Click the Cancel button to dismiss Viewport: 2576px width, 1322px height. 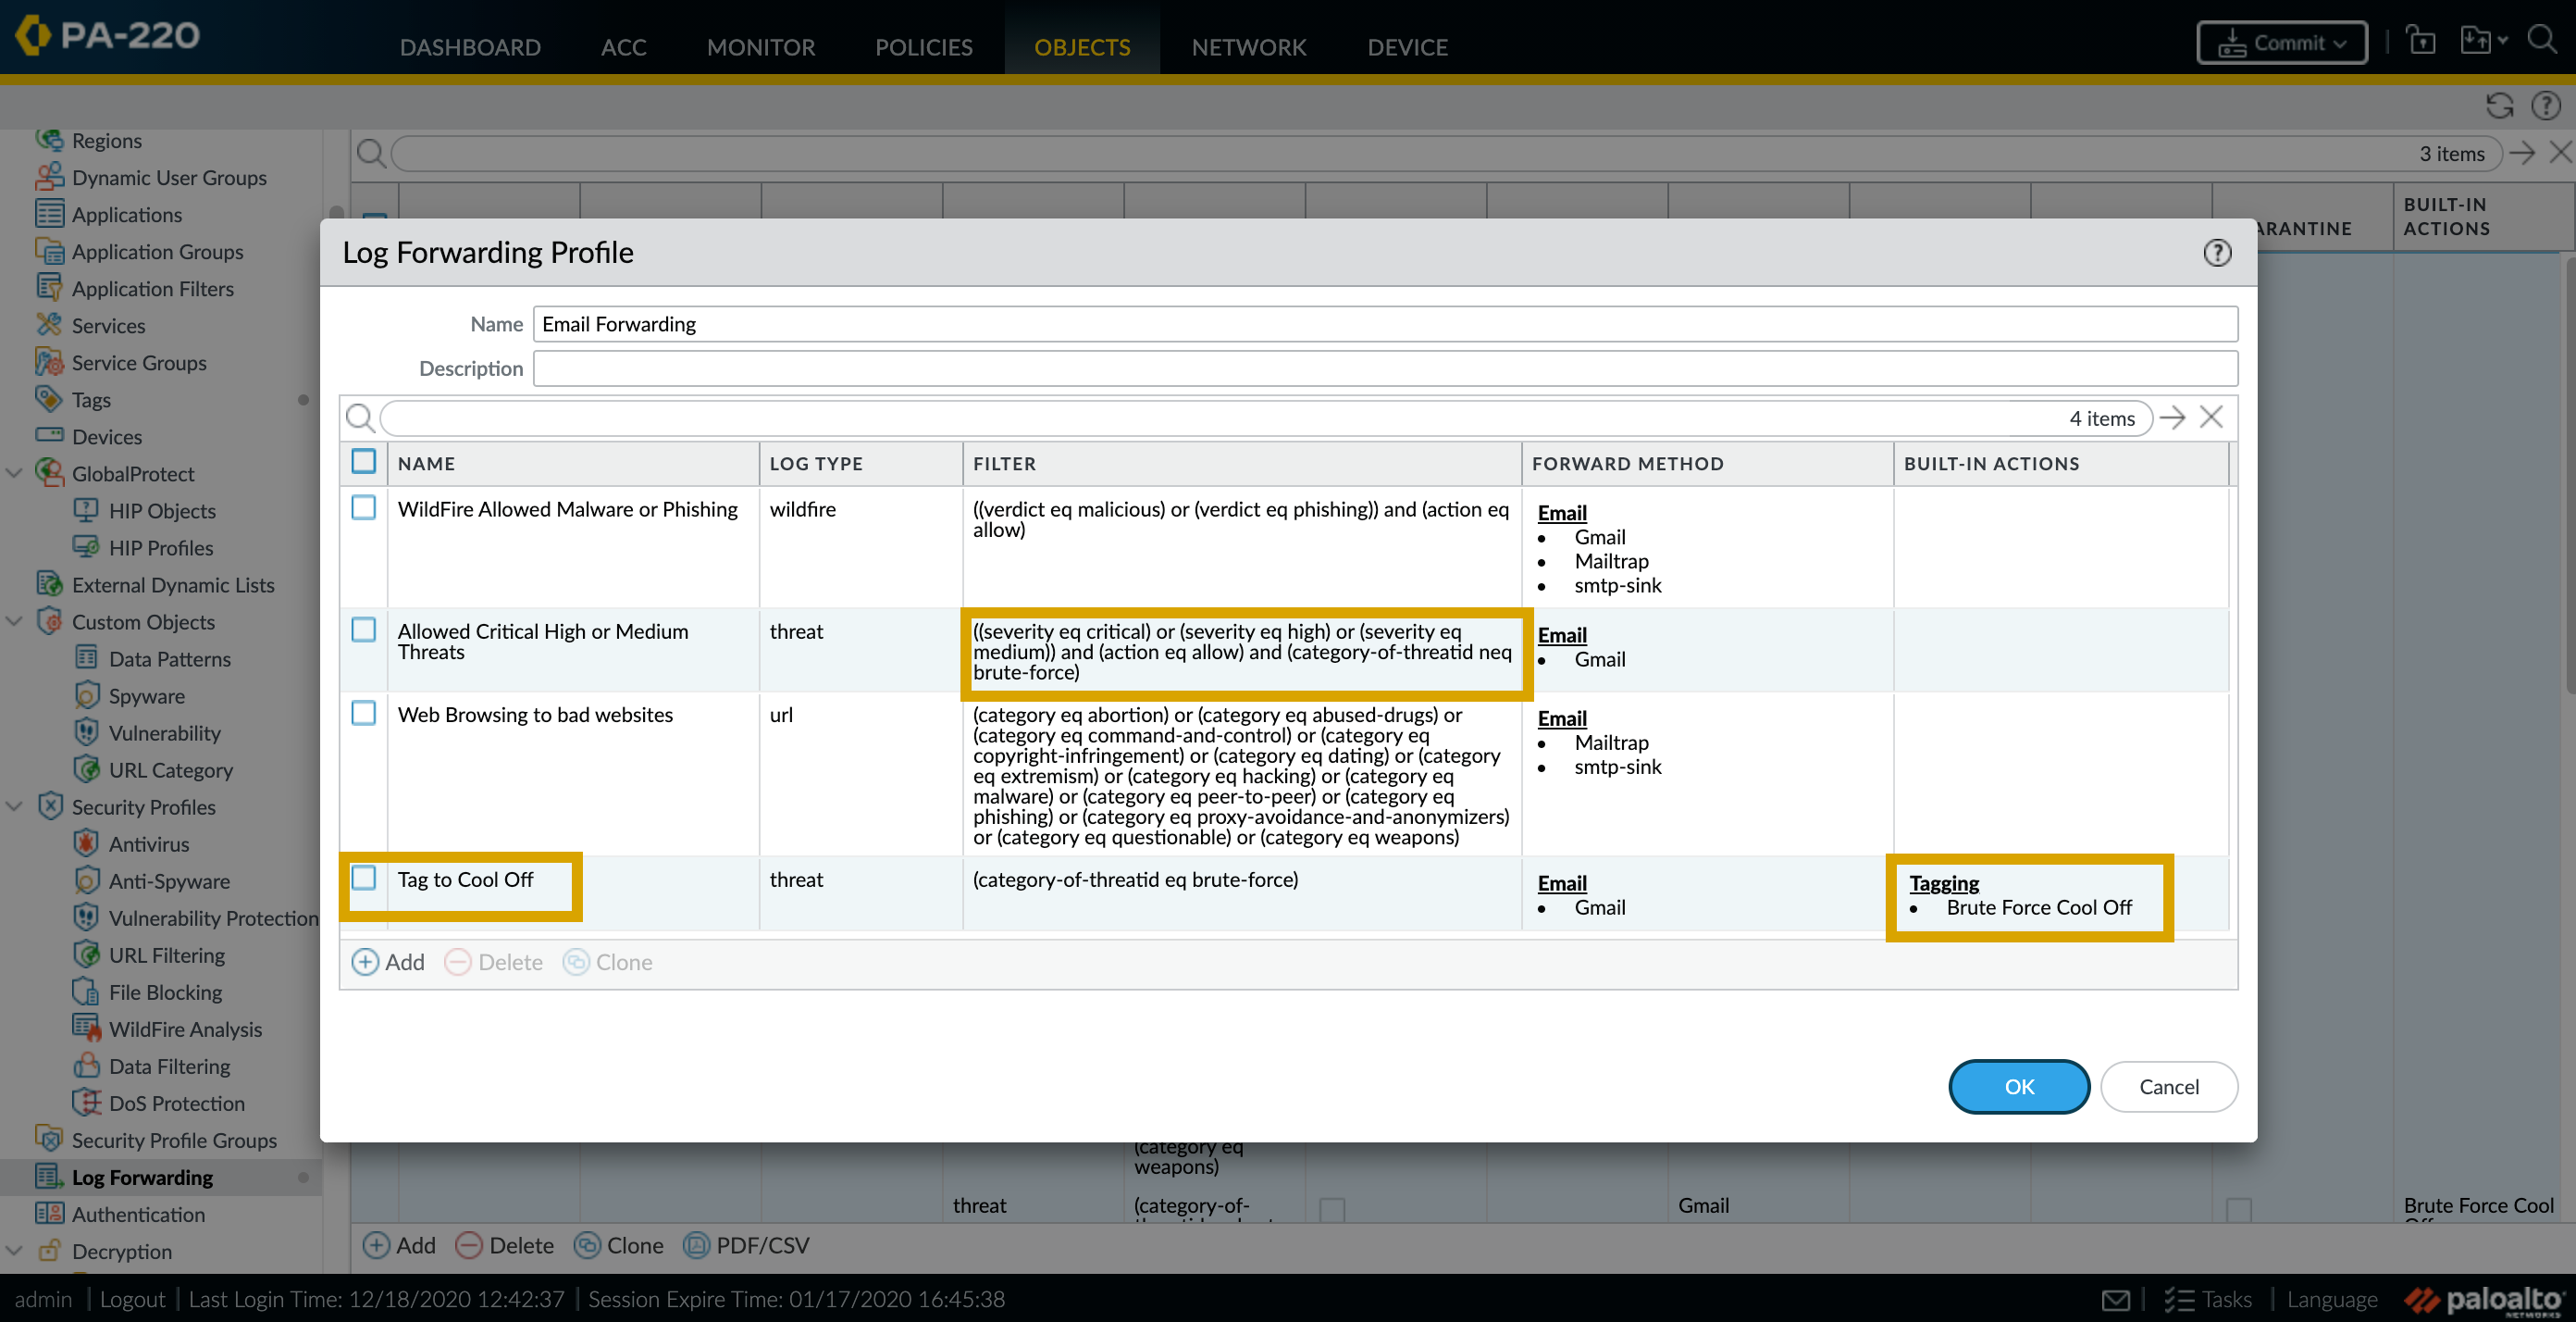coord(2168,1086)
